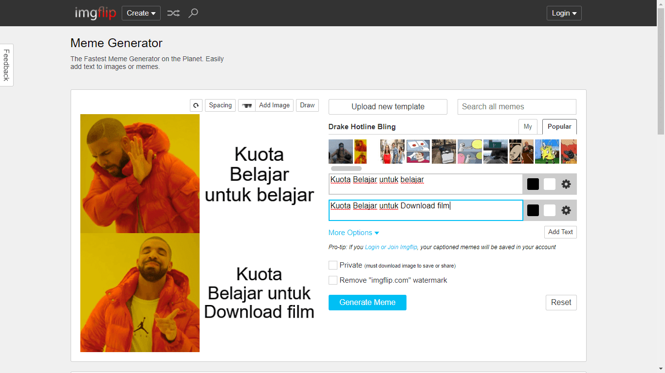
Task: Open settings gear for the bottom text box
Action: pos(566,210)
